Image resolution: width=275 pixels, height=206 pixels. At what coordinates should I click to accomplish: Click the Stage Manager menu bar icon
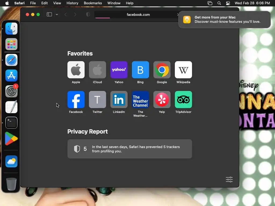tap(210, 3)
